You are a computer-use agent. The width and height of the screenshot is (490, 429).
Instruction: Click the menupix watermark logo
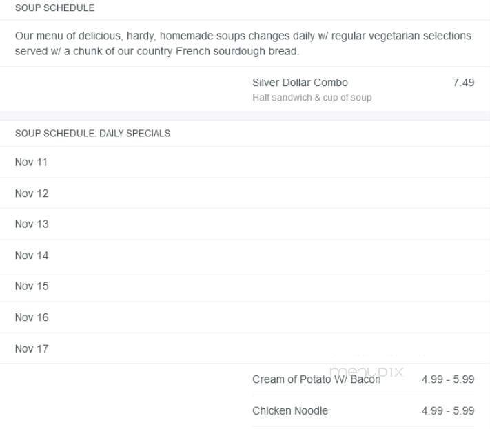coord(367,372)
